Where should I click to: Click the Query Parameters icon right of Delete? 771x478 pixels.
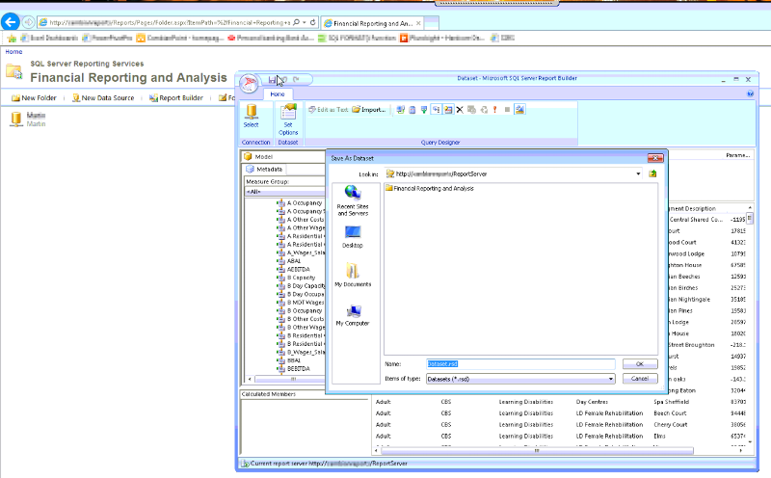(471, 110)
